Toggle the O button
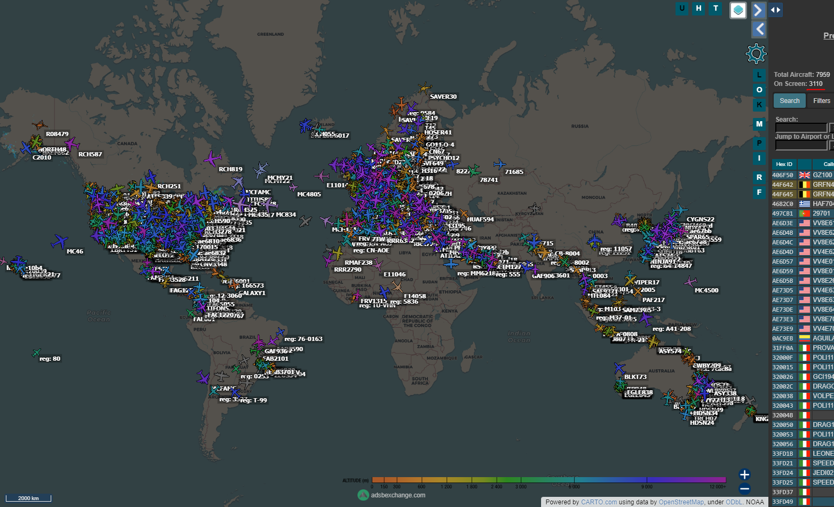This screenshot has width=834, height=507. coord(759,90)
